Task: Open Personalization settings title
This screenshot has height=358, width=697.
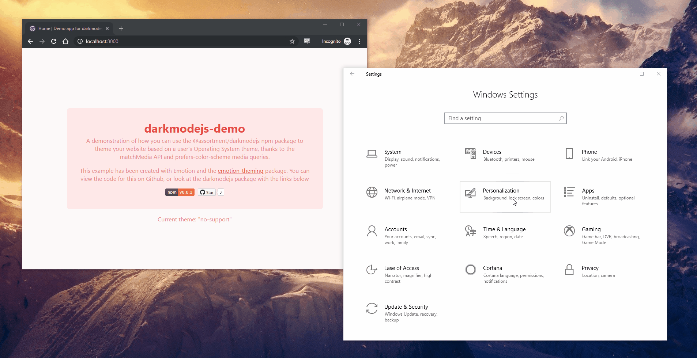Action: pyautogui.click(x=501, y=191)
